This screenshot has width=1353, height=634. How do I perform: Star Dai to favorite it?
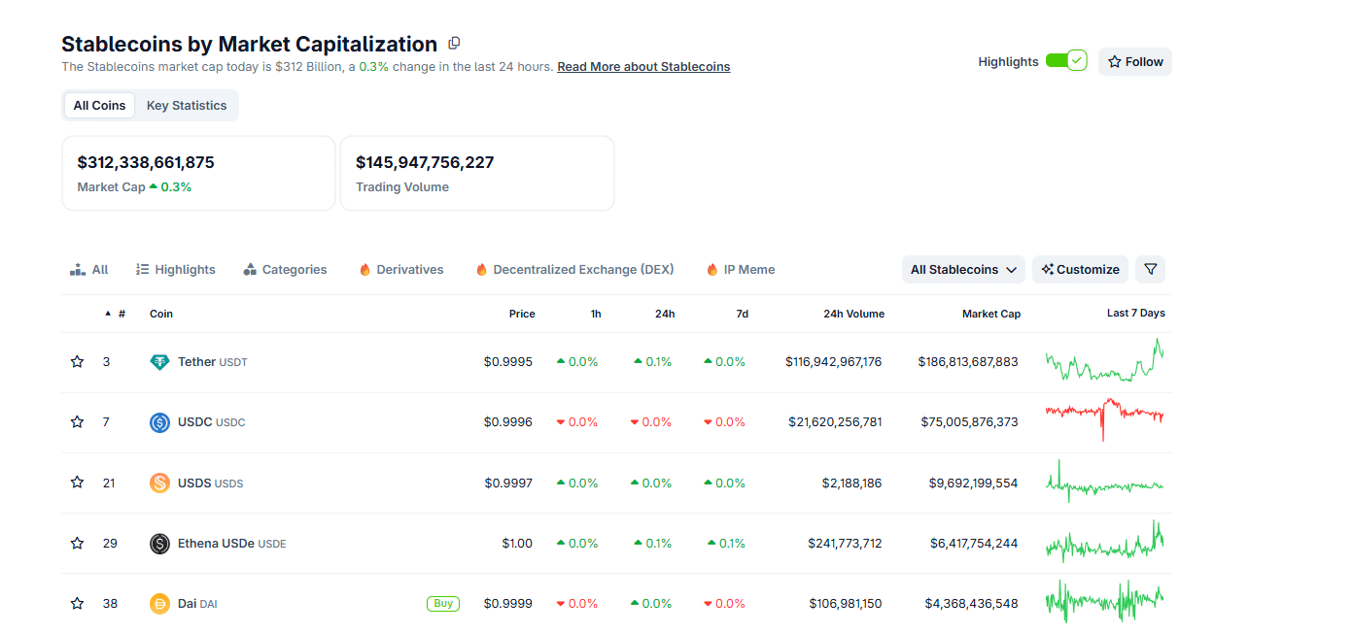77,603
